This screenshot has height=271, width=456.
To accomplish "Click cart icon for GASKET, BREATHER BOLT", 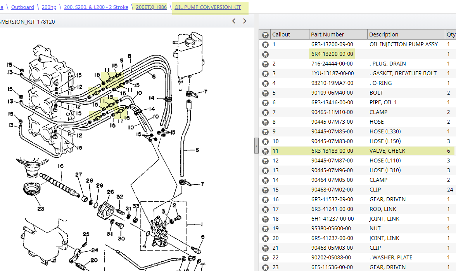I will (265, 74).
